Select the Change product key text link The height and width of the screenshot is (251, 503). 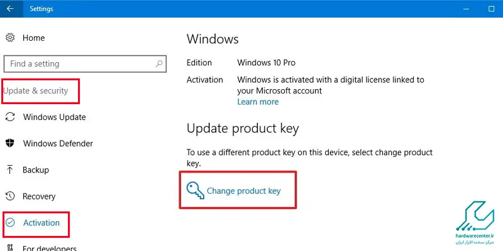(244, 191)
